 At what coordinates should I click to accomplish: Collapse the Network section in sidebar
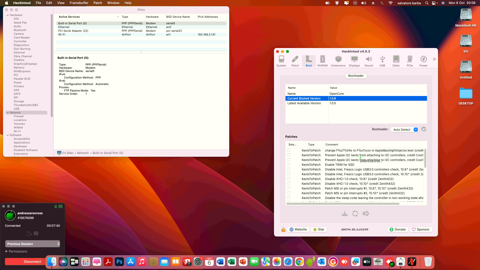click(8, 112)
